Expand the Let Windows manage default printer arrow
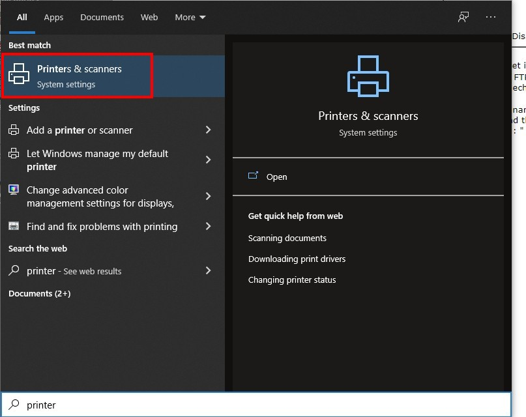 pyautogui.click(x=209, y=160)
